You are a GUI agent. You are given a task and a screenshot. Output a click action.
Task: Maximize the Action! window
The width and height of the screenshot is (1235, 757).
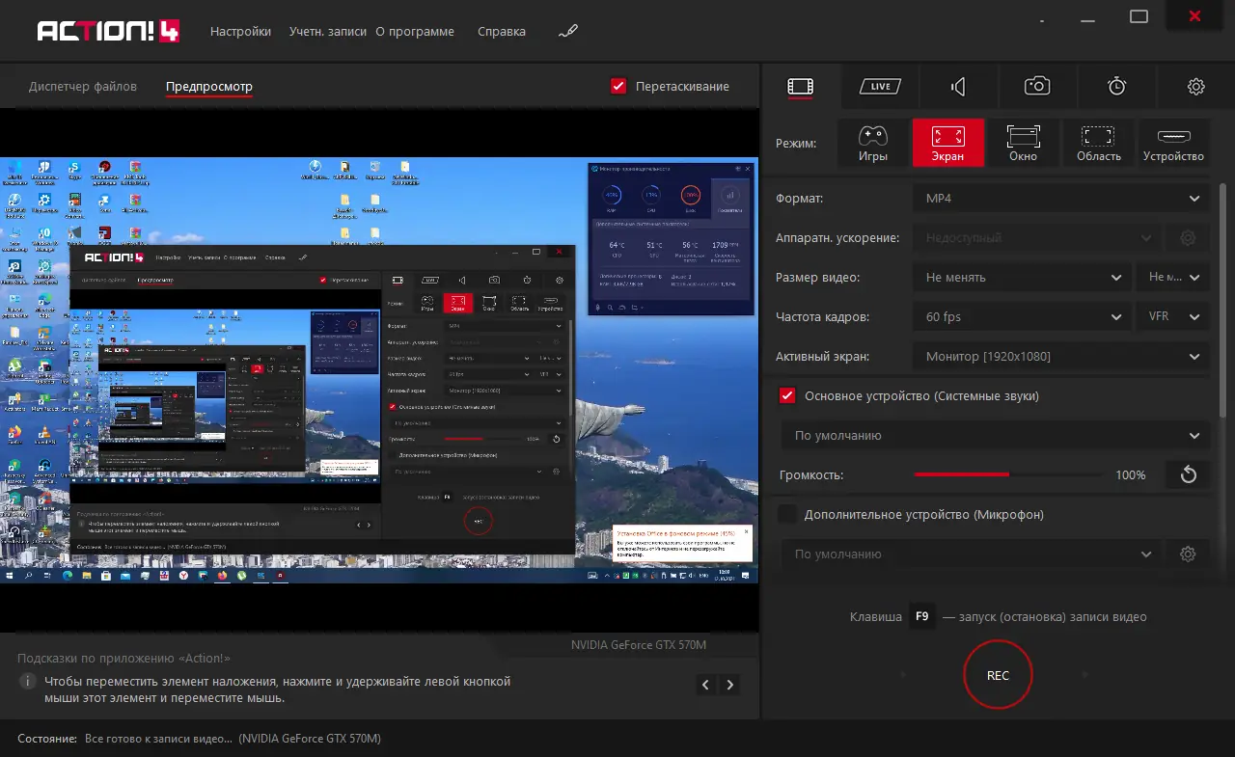(x=1139, y=16)
